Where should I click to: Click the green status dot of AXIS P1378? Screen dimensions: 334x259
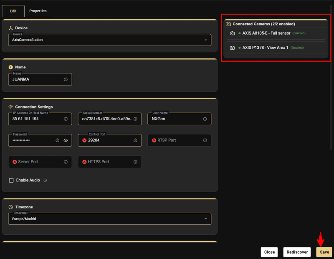(x=240, y=48)
